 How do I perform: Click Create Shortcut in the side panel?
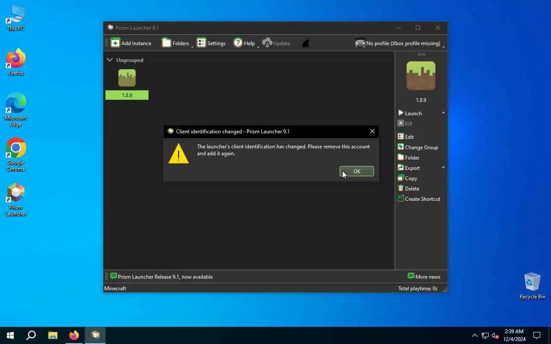coord(419,199)
